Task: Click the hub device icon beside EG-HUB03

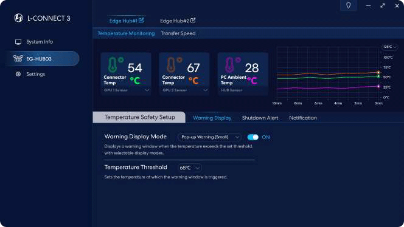Action: coord(18,59)
